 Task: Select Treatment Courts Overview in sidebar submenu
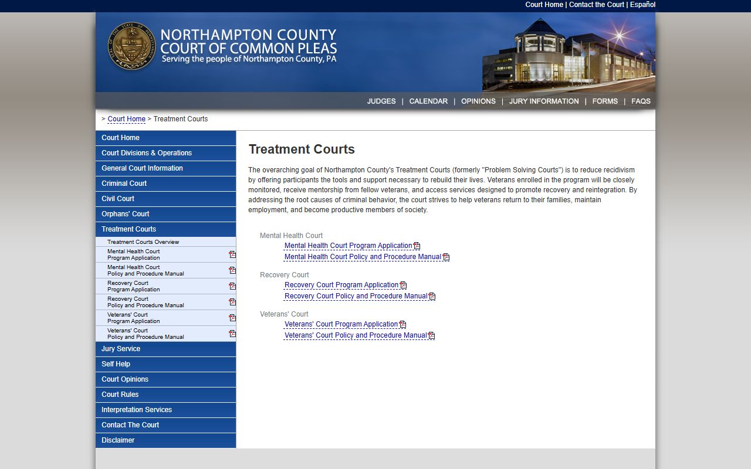[165, 242]
